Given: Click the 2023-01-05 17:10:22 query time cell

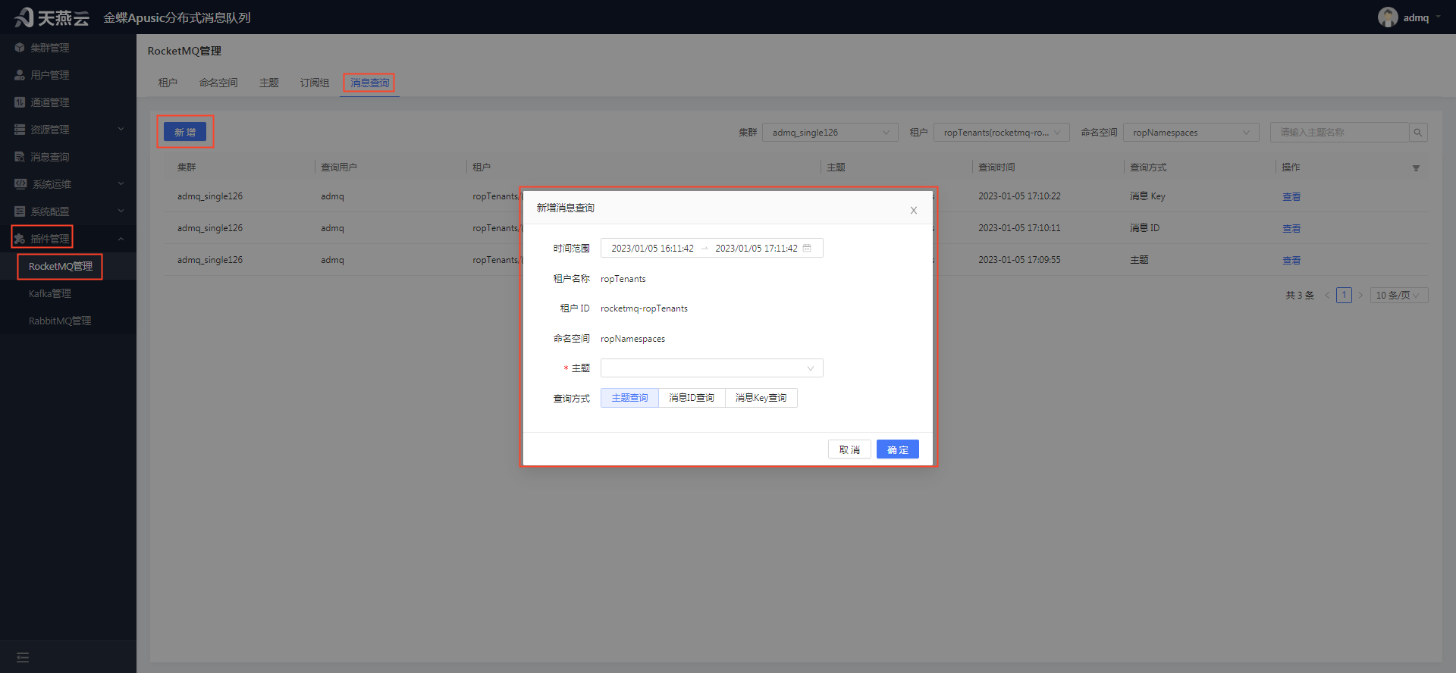Looking at the screenshot, I should coord(1019,196).
